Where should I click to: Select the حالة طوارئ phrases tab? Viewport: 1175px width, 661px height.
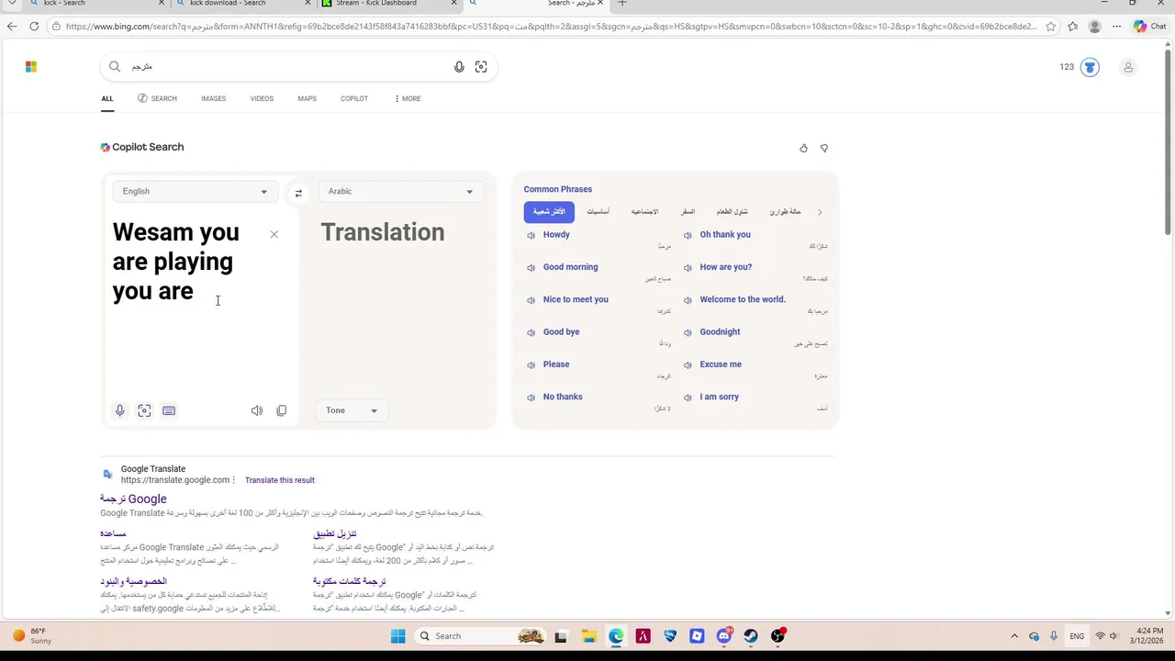(x=785, y=212)
